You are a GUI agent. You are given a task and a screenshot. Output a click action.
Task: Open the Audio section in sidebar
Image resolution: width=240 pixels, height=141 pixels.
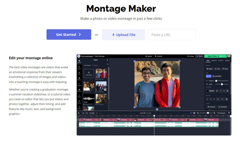pos(79,96)
